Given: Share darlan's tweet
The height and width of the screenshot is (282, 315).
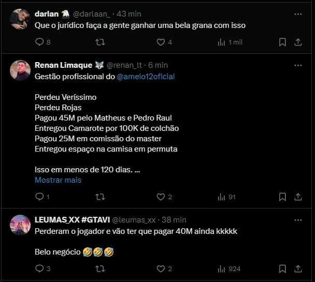Looking at the screenshot, I should [298, 42].
